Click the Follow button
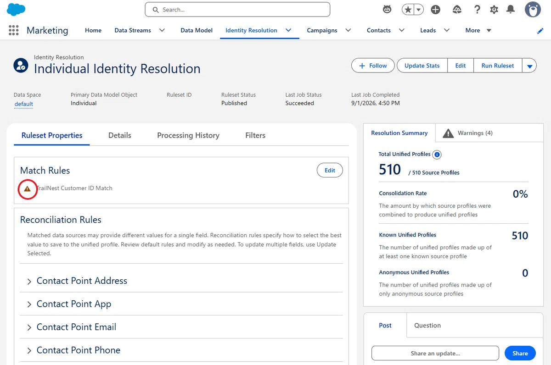 (373, 66)
